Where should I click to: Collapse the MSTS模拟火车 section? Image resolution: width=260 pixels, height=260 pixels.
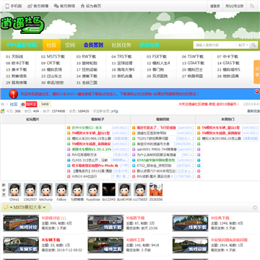point(255,207)
